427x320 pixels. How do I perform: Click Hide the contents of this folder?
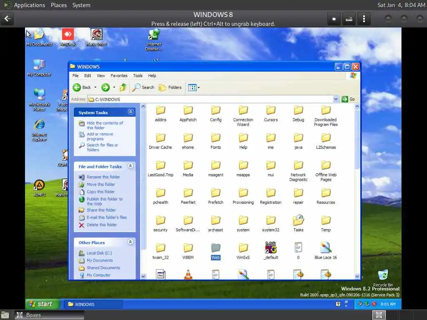tap(105, 125)
